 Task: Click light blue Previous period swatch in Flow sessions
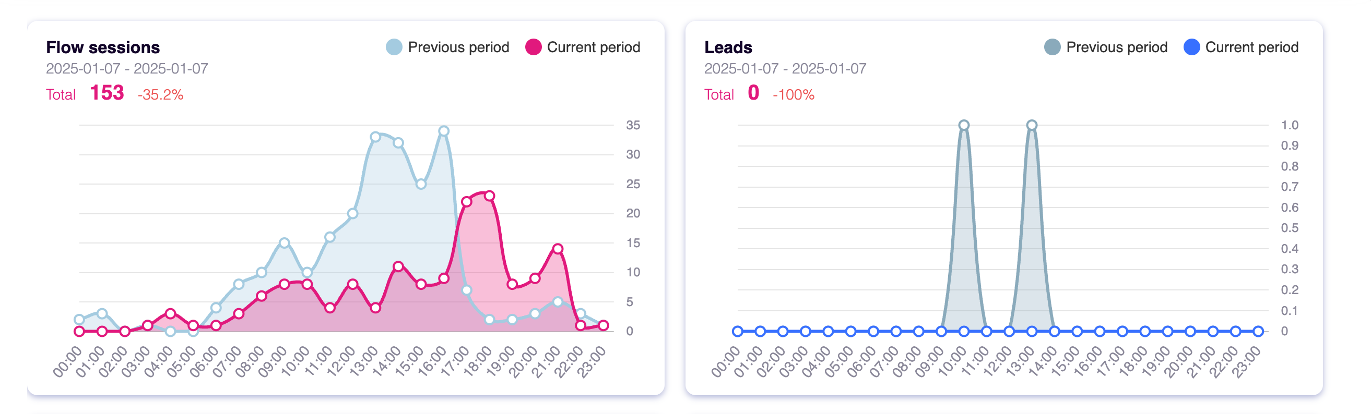pos(394,47)
